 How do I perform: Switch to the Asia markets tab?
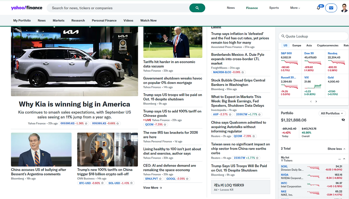309,45
